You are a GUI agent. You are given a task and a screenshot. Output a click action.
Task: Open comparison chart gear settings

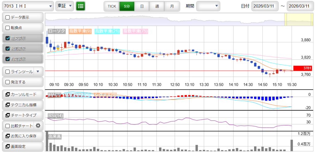coord(38,125)
